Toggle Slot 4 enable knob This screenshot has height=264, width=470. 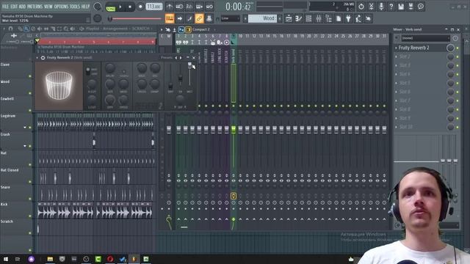(450, 74)
